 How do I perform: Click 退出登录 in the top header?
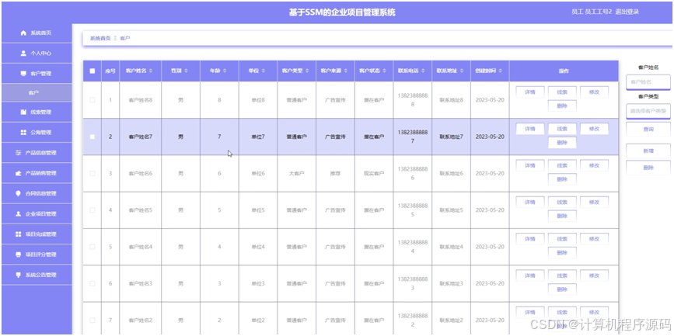(627, 12)
